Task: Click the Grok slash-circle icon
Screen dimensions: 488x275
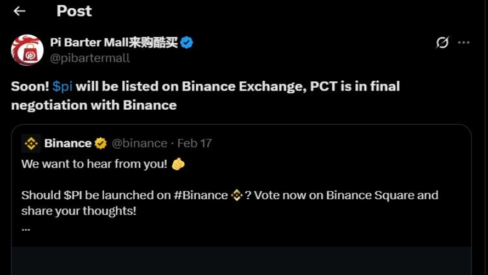Action: click(x=442, y=42)
